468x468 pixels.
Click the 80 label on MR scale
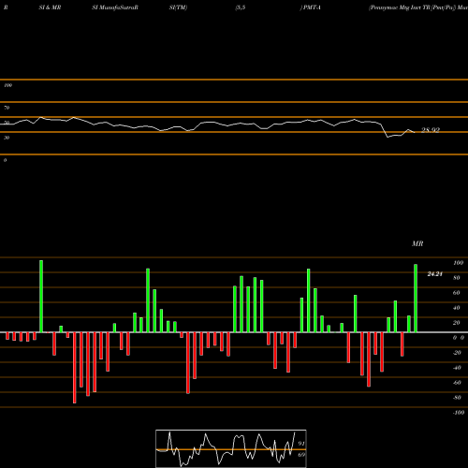tap(457, 278)
